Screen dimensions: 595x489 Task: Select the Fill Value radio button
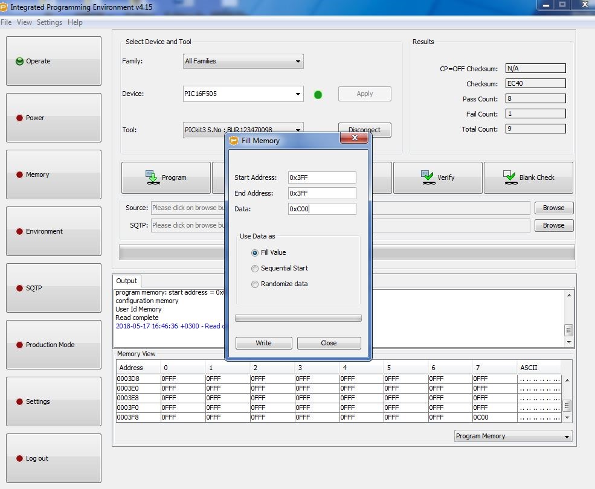tap(255, 253)
